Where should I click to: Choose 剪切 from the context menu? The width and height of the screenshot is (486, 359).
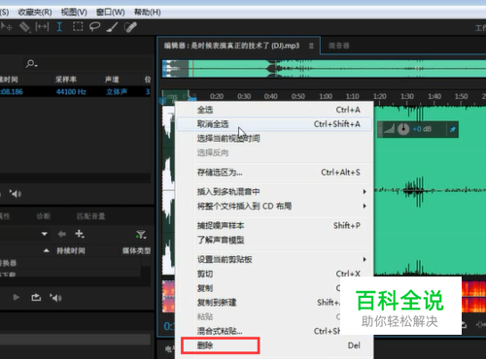coord(274,274)
